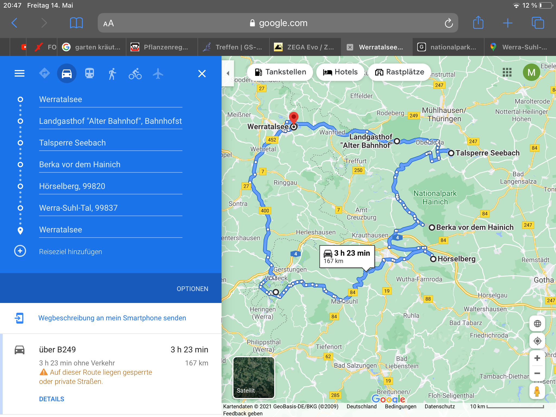556x417 pixels.
Task: Open Safari bookmarks book icon
Action: (x=76, y=23)
